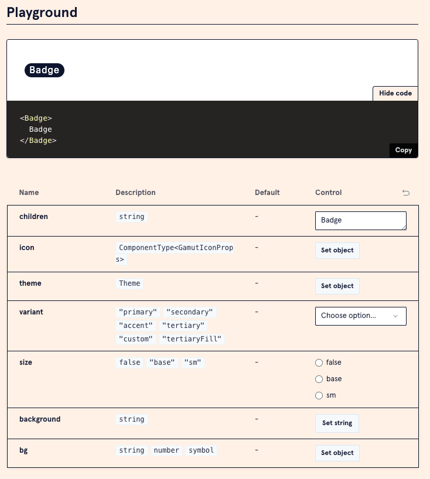Click Set object for bg prop
The width and height of the screenshot is (430, 479).
337,453
